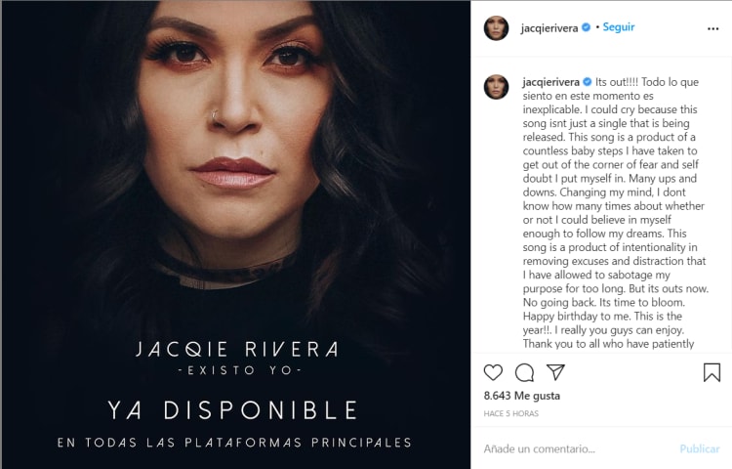Share the post with the paper plane icon
732x469 pixels.
(555, 372)
